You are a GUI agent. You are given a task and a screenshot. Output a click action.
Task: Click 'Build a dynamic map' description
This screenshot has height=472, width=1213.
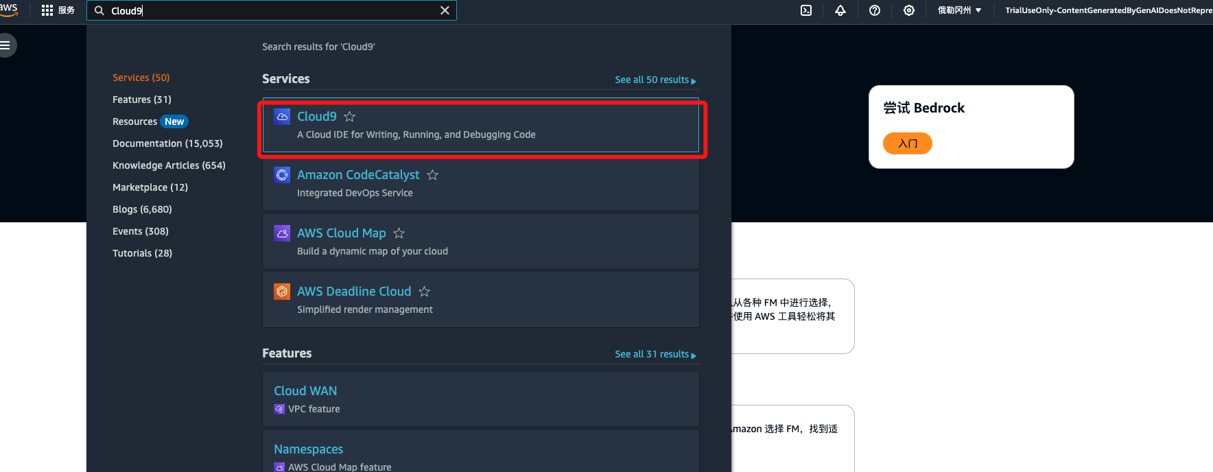pos(373,251)
